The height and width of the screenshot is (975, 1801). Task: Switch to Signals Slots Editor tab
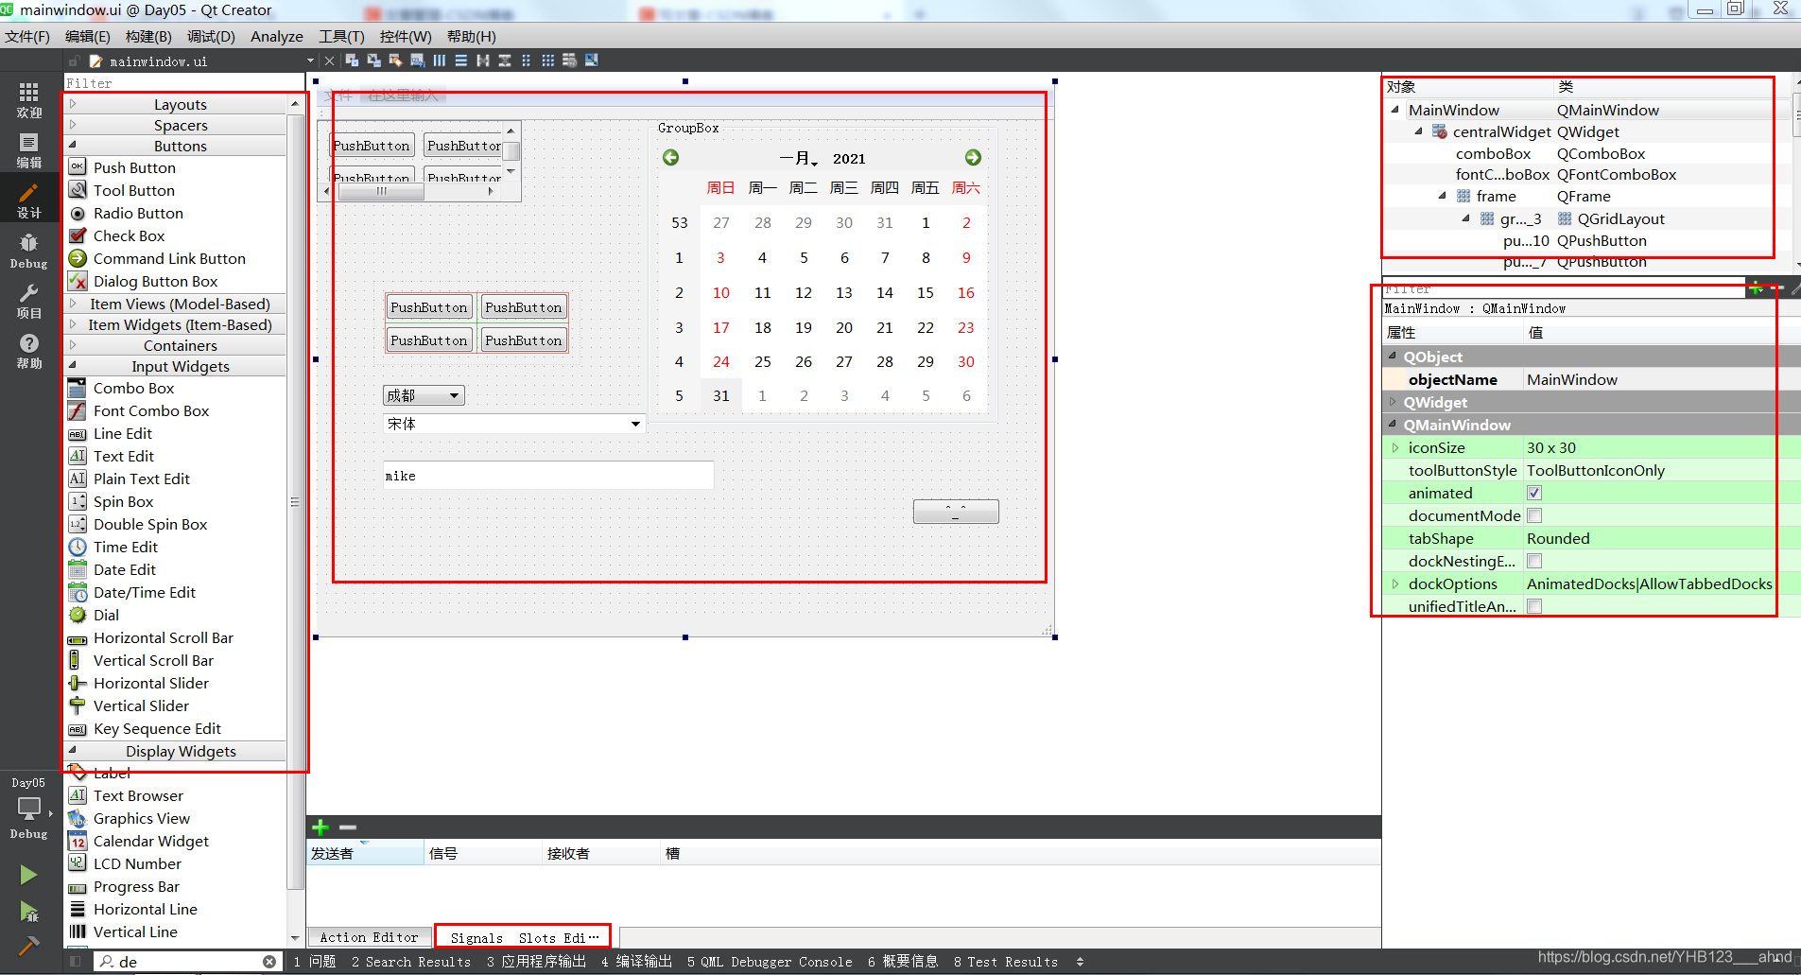(x=523, y=937)
